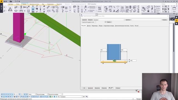Open the Отчеты reports icon
This screenshot has height=100, width=178.
pyautogui.click(x=100, y=9)
